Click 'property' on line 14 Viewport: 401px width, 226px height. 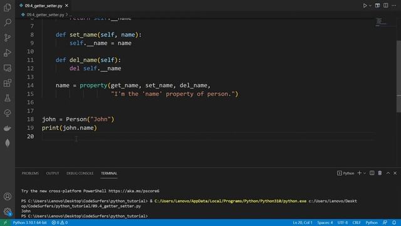(x=93, y=85)
